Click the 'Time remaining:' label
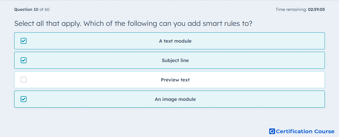Viewport: 339px width, 137px height. (x=291, y=9)
